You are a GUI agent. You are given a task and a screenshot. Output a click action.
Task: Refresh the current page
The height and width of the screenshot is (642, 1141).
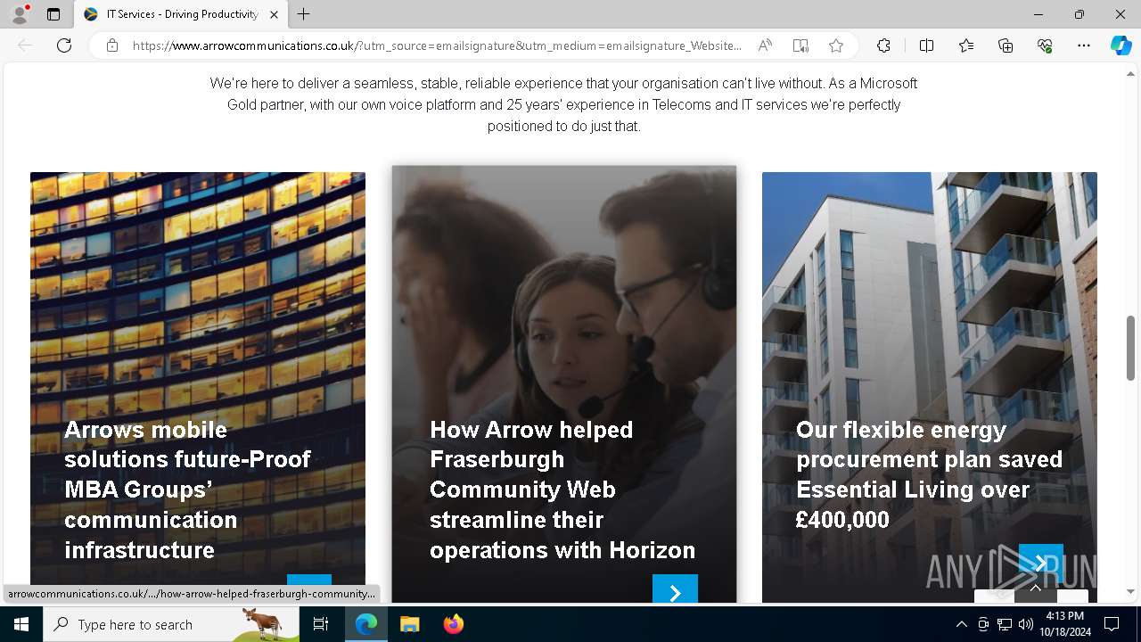coord(64,45)
